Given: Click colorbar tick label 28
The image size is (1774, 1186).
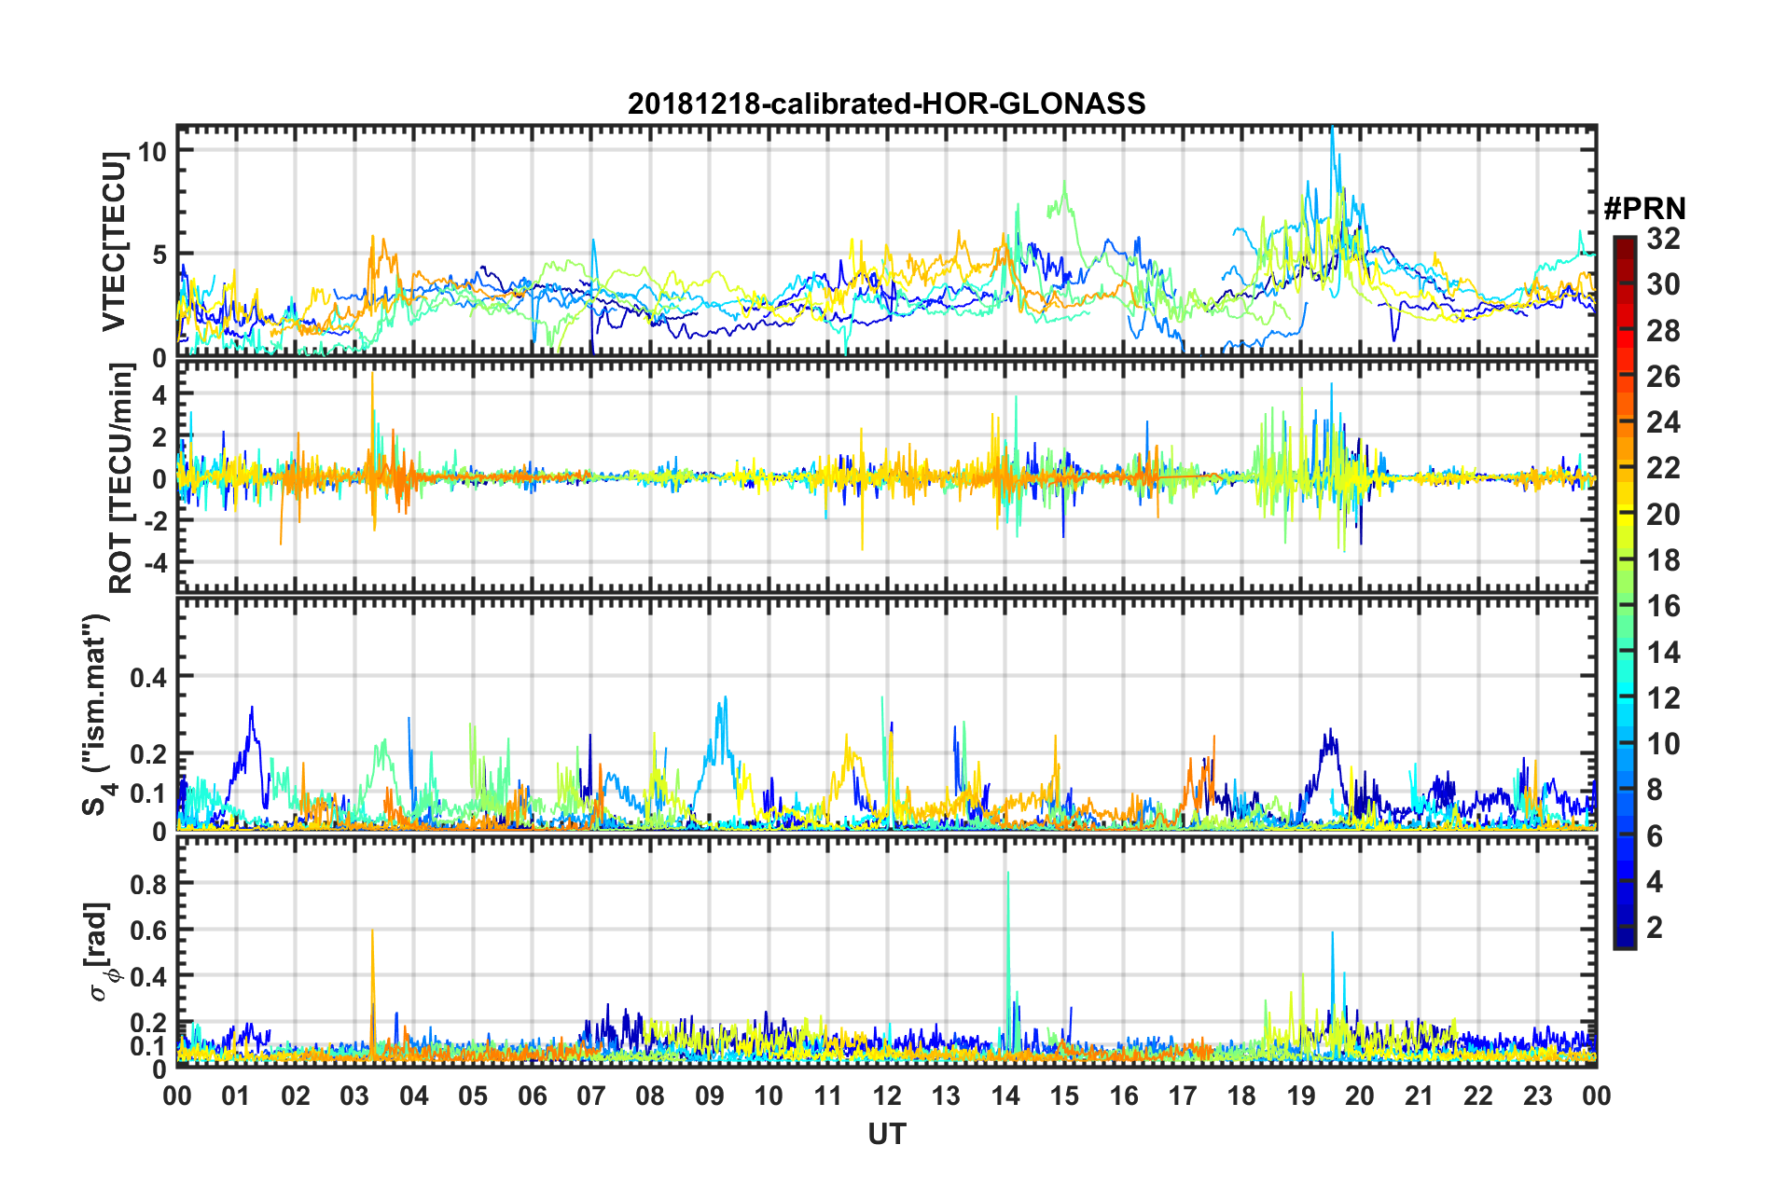Looking at the screenshot, I should point(1663,330).
